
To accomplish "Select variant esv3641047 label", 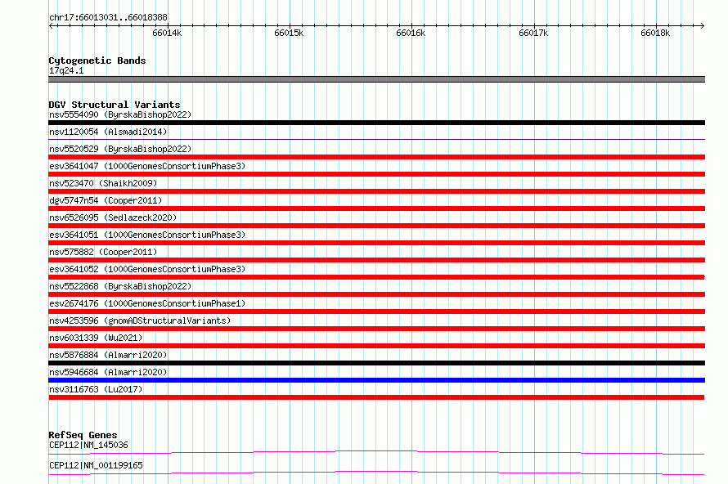I will [x=147, y=166].
